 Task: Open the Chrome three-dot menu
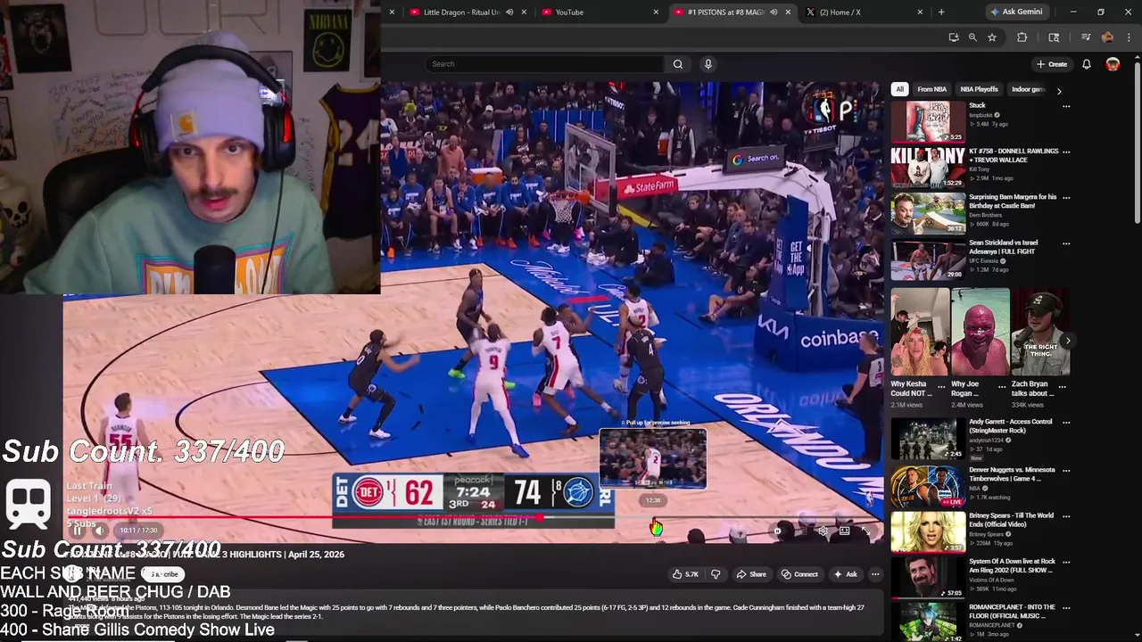pyautogui.click(x=1129, y=37)
